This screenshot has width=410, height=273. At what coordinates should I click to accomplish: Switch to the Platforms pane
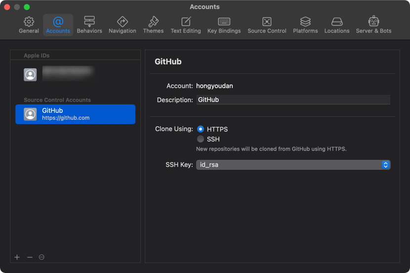point(305,25)
